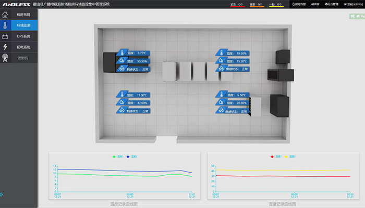The height and width of the screenshot is (208, 365).
Task: Toggle the 声音 sound option
Action: pyautogui.click(x=315, y=4)
